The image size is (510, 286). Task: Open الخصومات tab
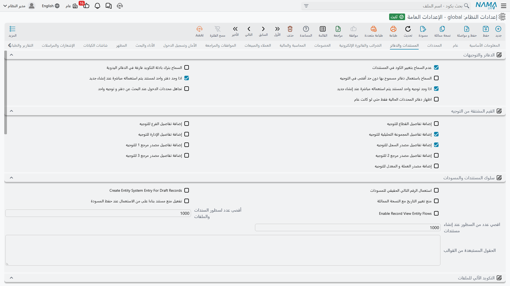[322, 45]
